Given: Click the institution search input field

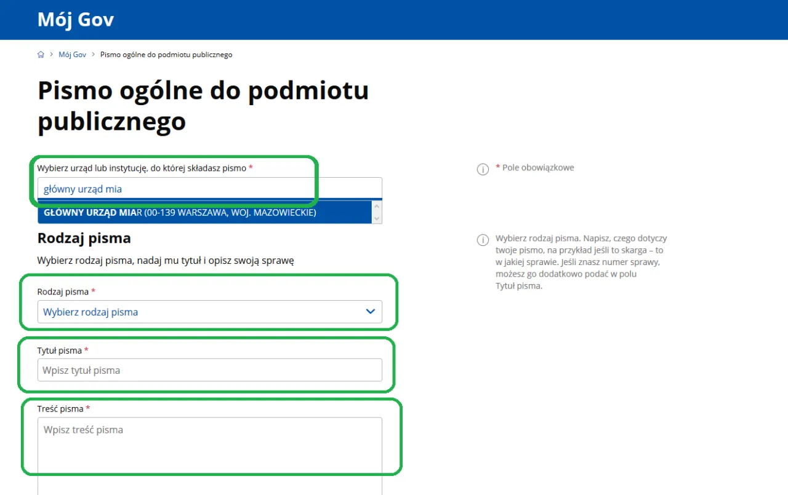Looking at the screenshot, I should pos(210,189).
